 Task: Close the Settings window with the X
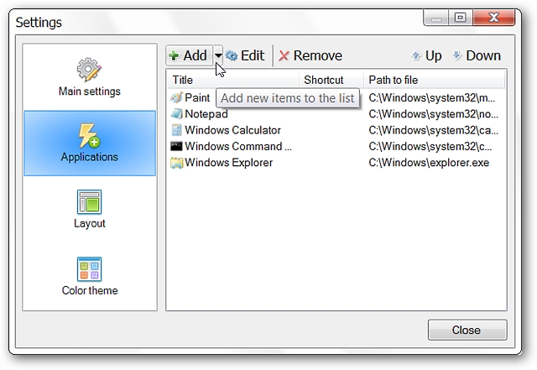493,18
